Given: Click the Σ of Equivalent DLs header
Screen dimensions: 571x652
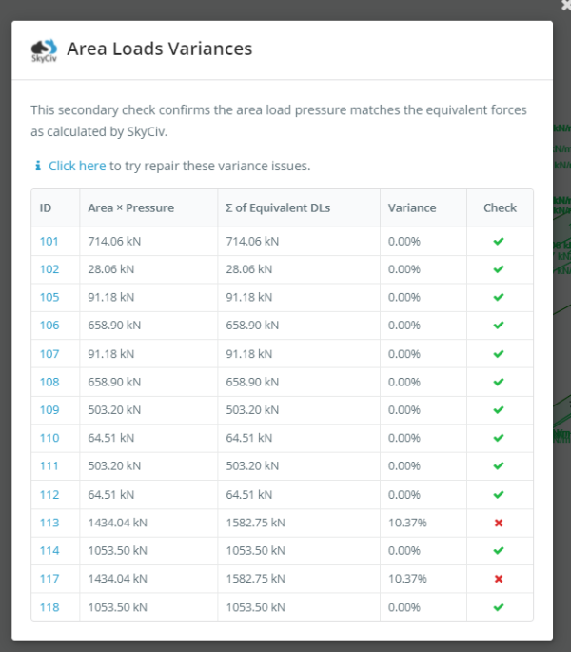Looking at the screenshot, I should click(278, 207).
